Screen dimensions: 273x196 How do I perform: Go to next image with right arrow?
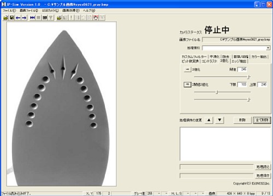24,17
